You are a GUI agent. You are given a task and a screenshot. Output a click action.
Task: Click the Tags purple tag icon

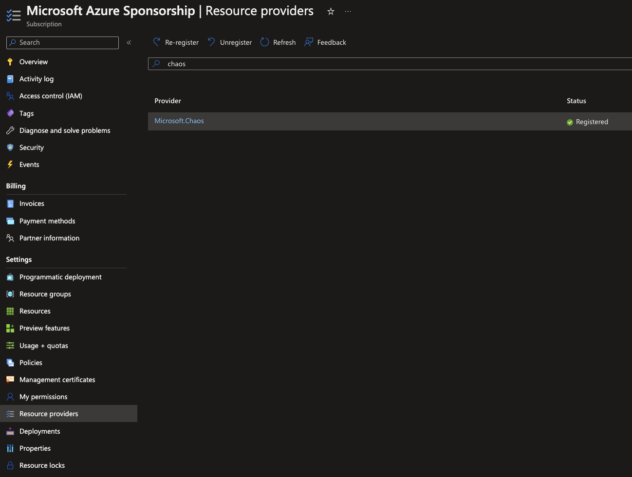coord(10,113)
